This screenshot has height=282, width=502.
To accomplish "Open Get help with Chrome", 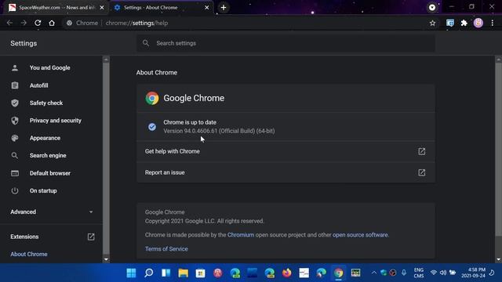I will (286, 151).
